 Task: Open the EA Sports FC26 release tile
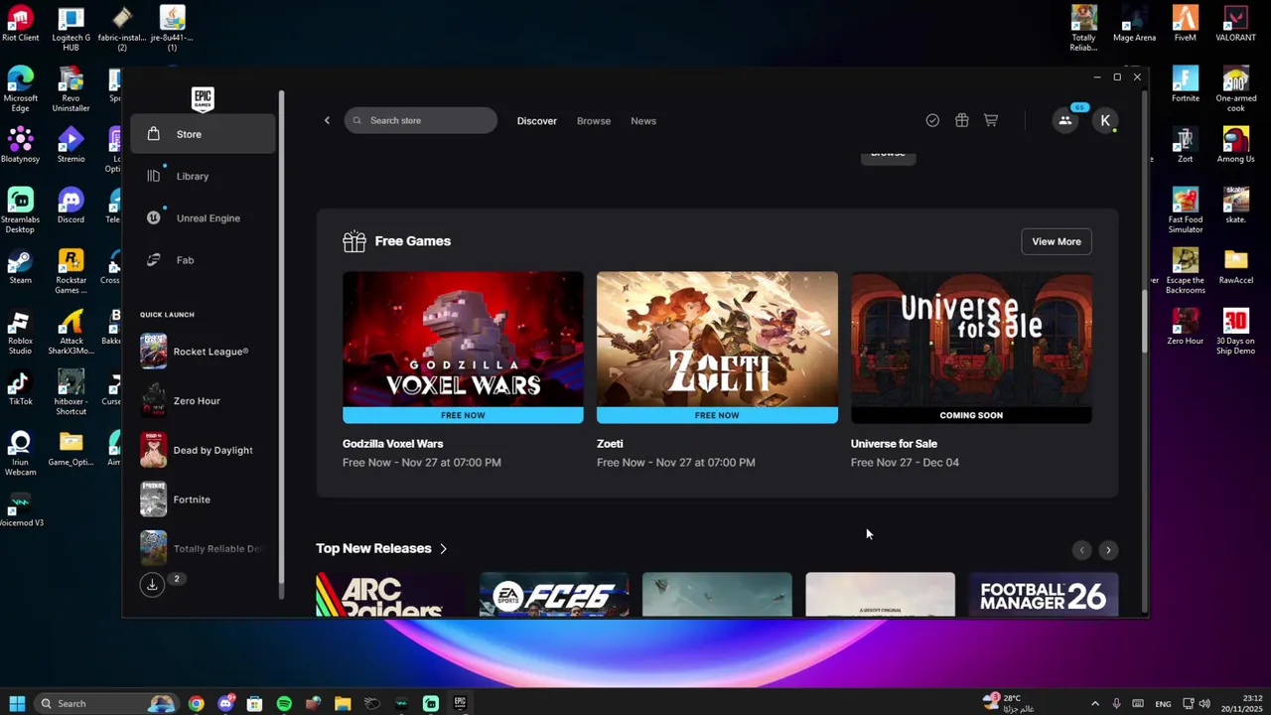[x=554, y=595]
